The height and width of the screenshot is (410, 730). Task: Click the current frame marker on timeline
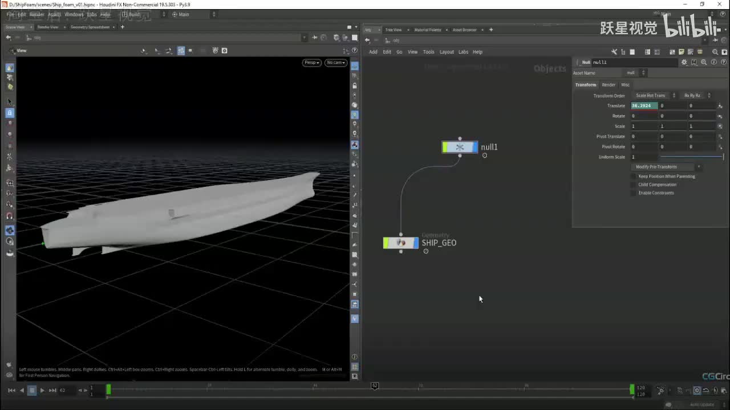click(x=375, y=386)
